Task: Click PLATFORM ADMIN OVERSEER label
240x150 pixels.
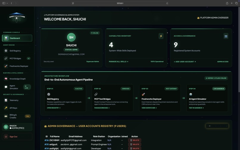Action: click(x=213, y=18)
